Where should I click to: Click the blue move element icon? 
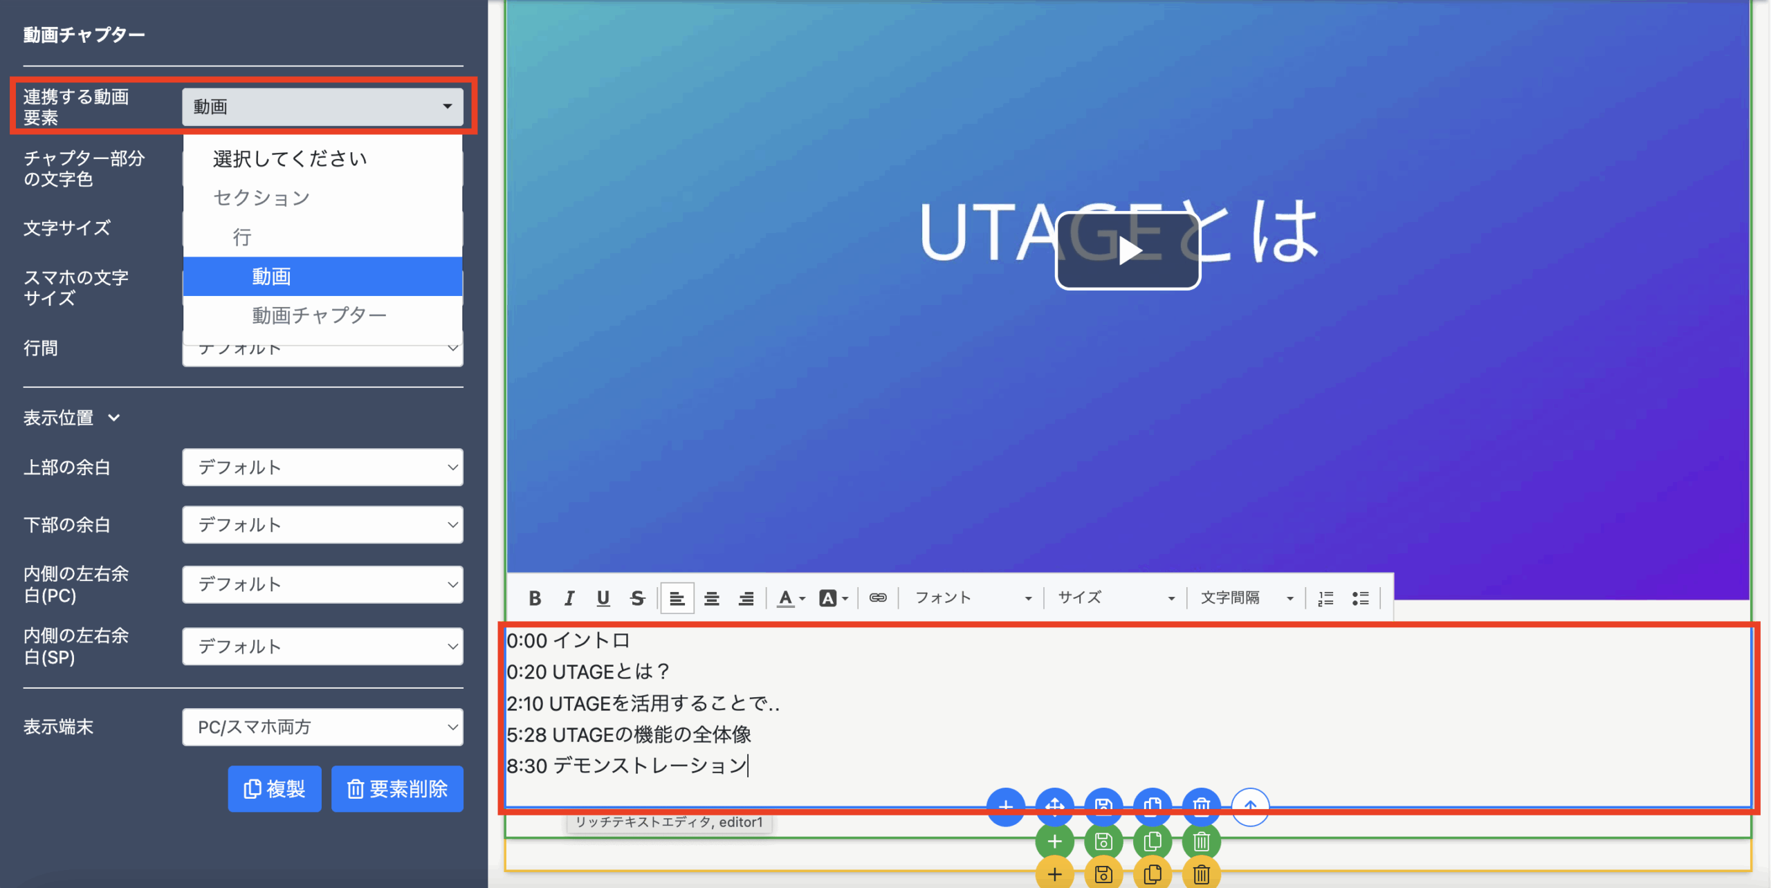tap(1054, 806)
